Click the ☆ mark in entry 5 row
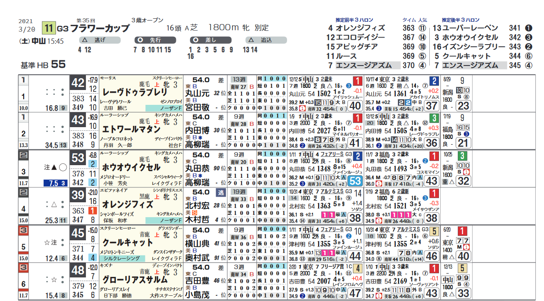544x301 pixels. [x=48, y=242]
